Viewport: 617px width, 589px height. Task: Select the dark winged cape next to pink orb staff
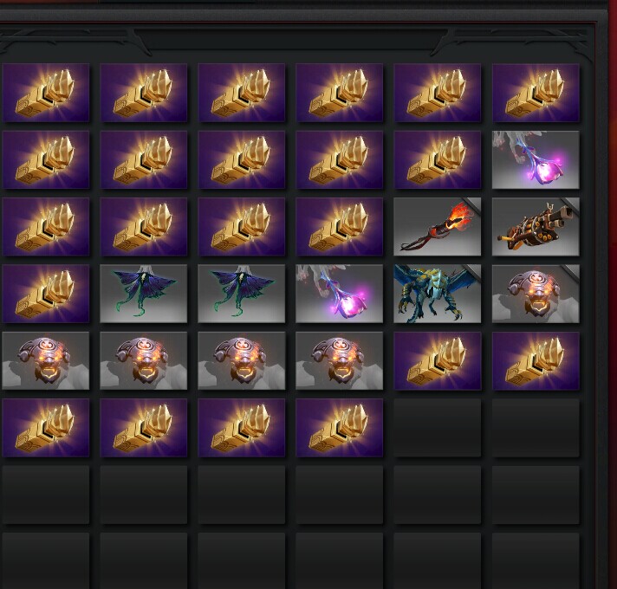(x=241, y=294)
